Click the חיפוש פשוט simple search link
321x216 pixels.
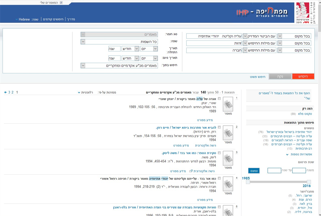(257, 76)
